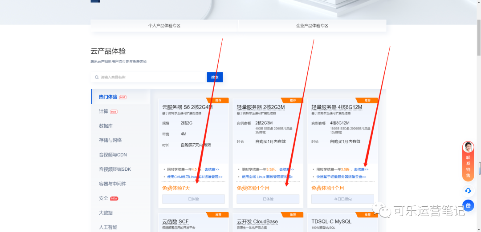Select 计算 category in the sidebar
481x232 pixels.
[x=103, y=112]
